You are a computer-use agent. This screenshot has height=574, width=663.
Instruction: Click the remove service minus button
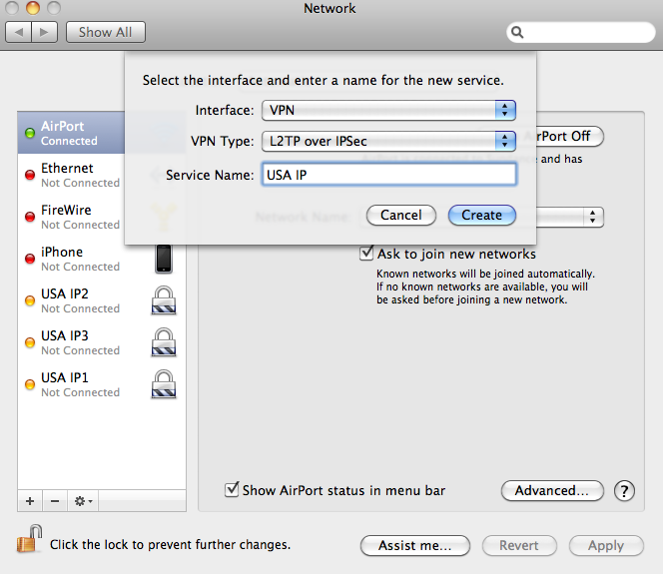(x=55, y=501)
